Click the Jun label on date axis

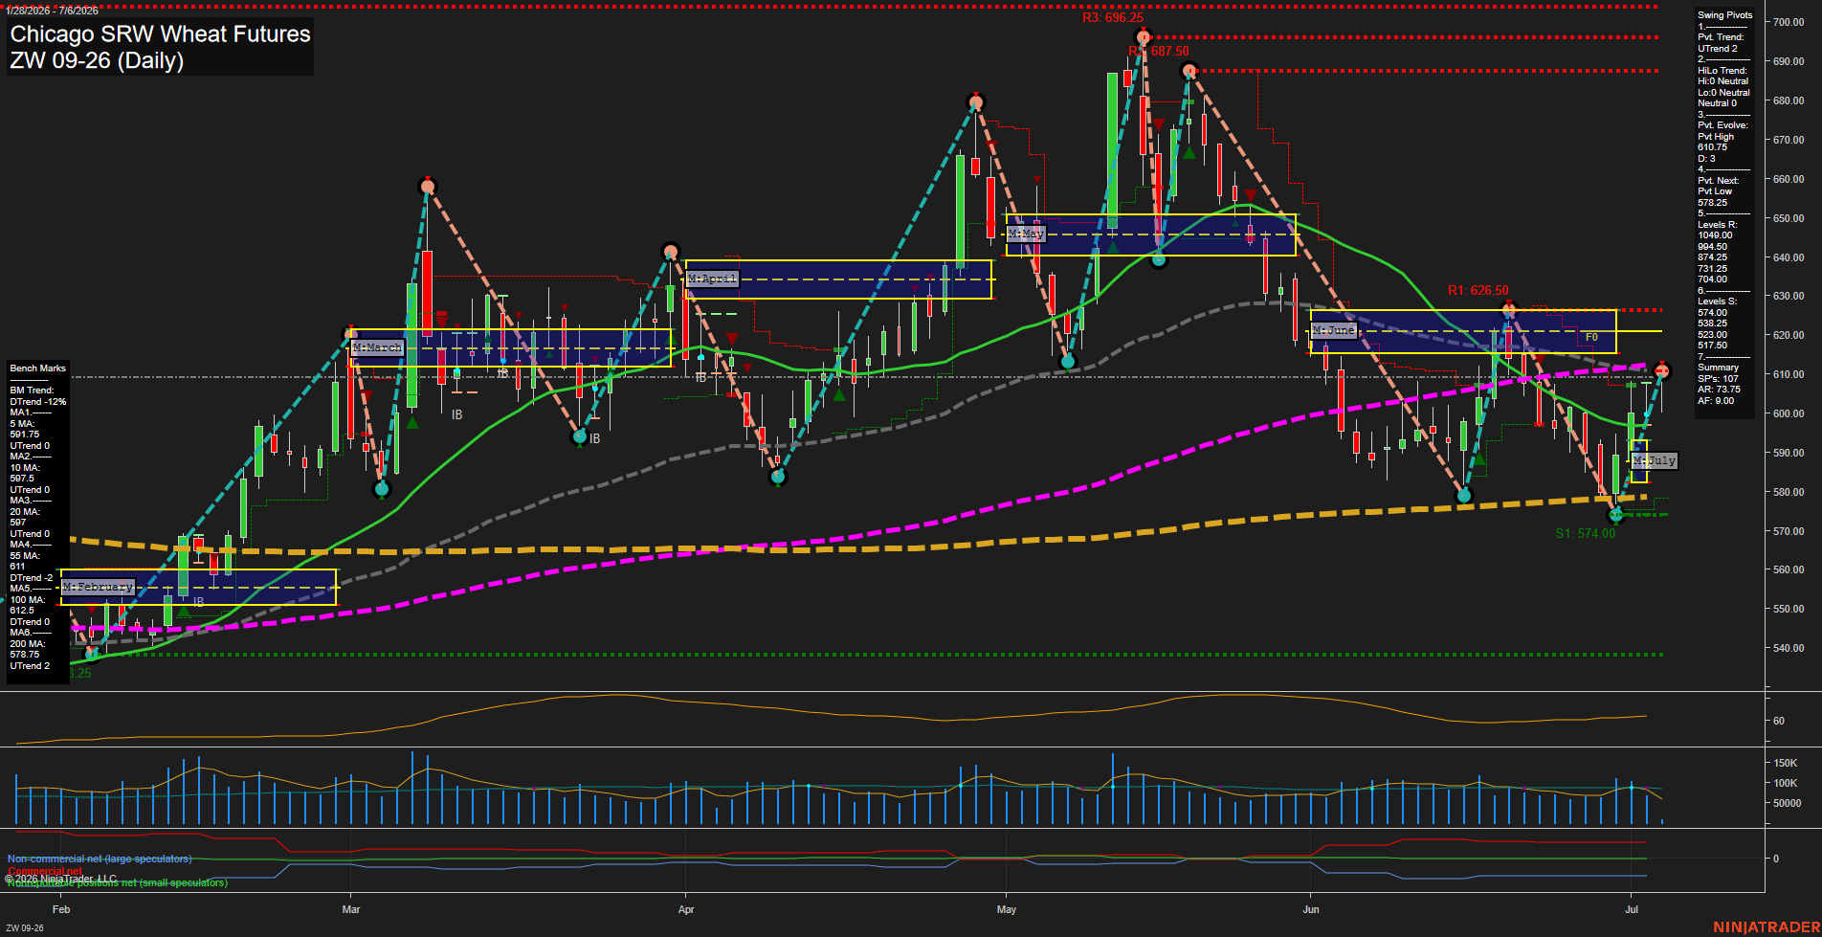1311,909
